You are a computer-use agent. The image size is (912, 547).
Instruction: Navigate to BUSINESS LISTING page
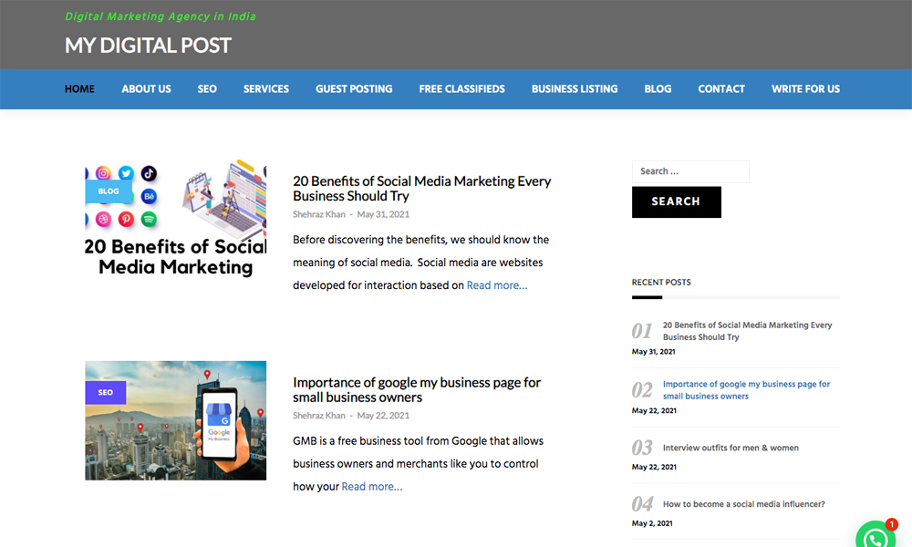[x=575, y=89]
